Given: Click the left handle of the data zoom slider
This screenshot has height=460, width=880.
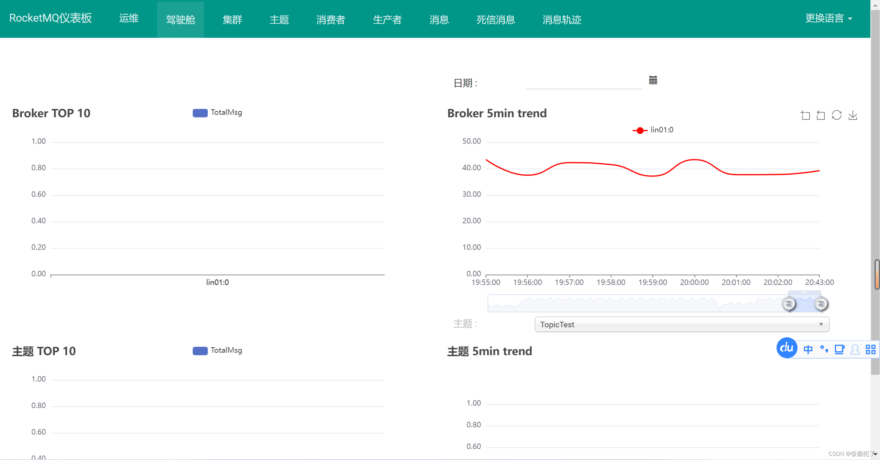Looking at the screenshot, I should click(789, 304).
